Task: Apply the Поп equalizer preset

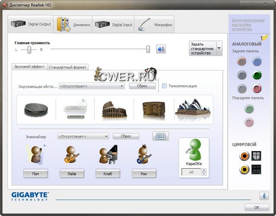Action: [x=36, y=174]
